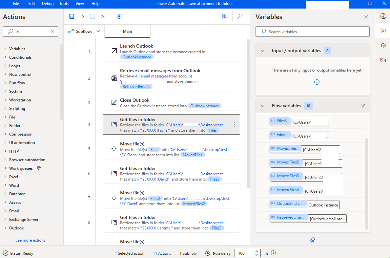Open the desktop recorder
This screenshot has width=390, height=258.
[119, 16]
